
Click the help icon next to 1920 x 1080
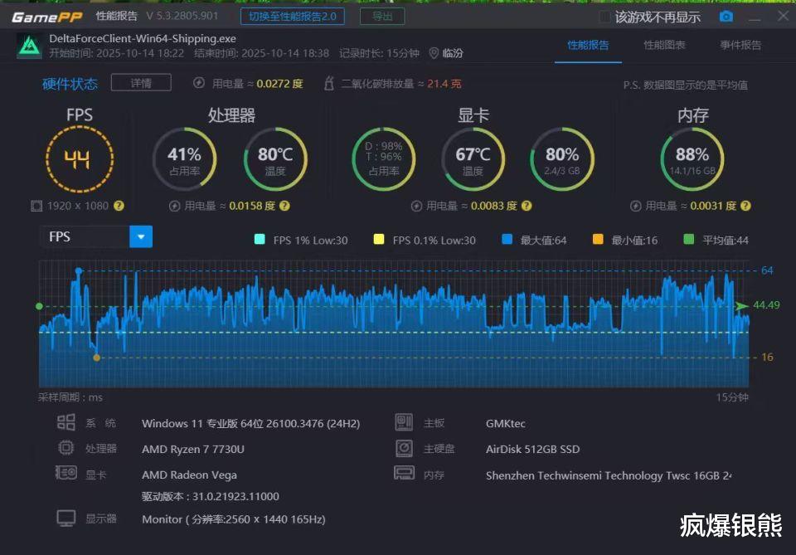pyautogui.click(x=119, y=206)
